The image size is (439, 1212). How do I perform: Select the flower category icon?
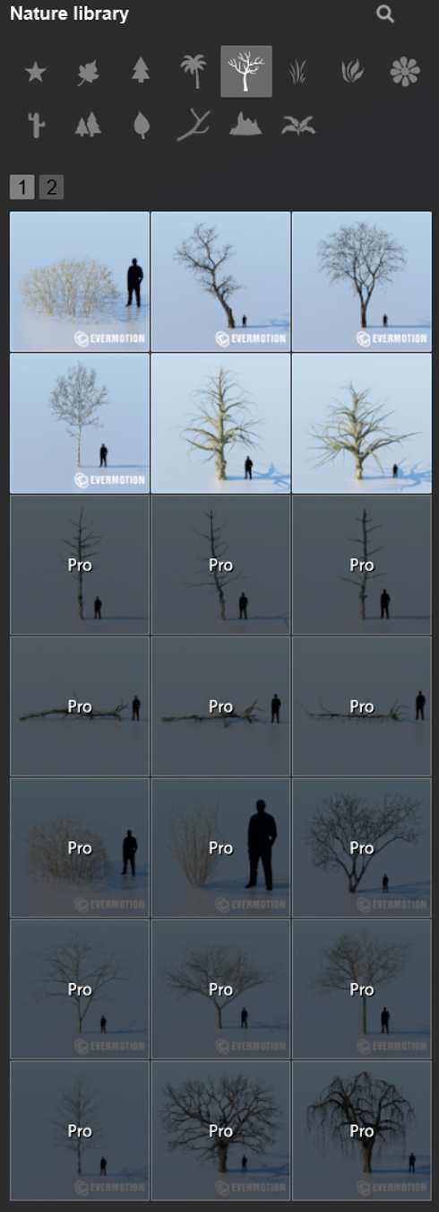405,72
